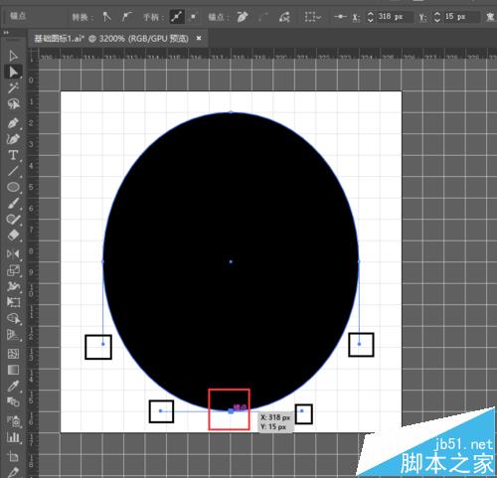
Task: Select the Gradient tool
Action: [x=13, y=370]
